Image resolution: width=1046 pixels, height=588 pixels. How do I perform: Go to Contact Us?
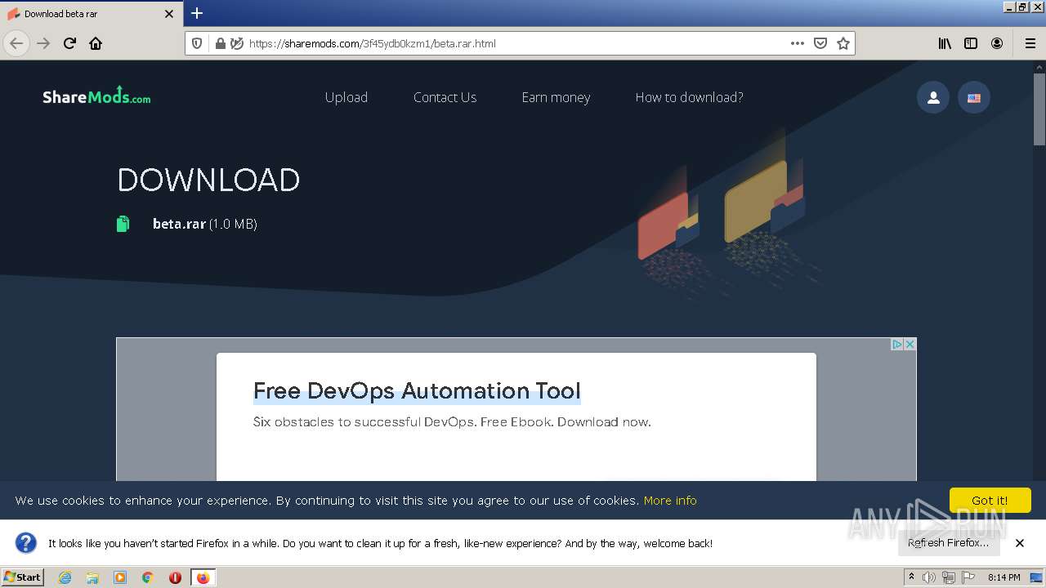point(445,97)
